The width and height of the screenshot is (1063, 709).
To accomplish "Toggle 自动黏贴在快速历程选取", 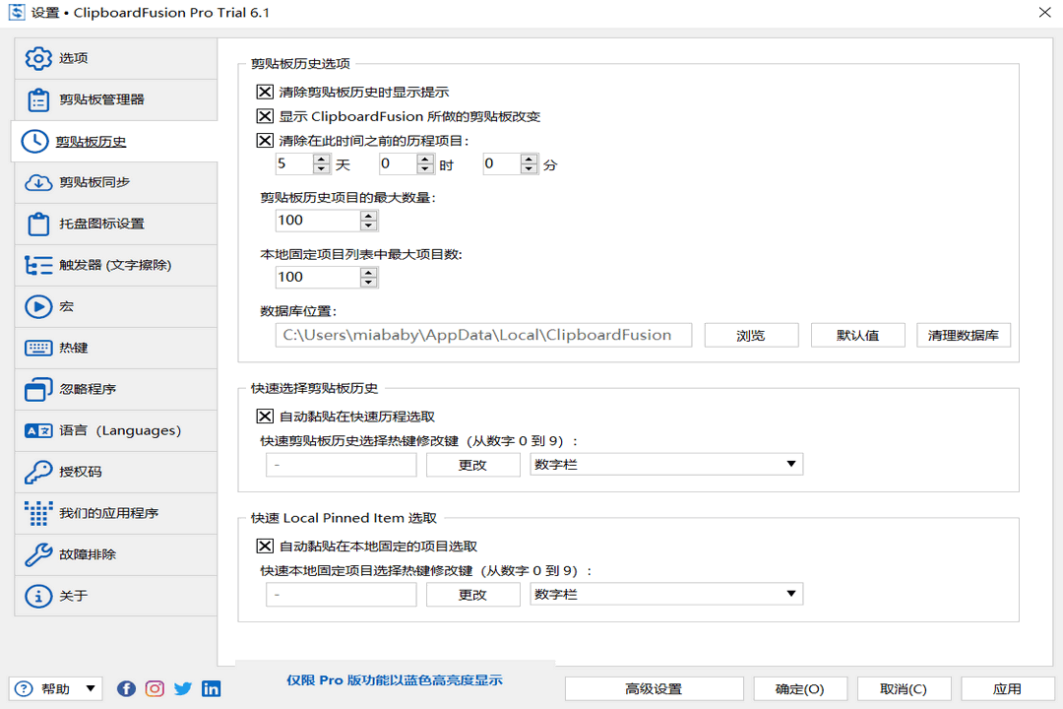I will pos(264,416).
